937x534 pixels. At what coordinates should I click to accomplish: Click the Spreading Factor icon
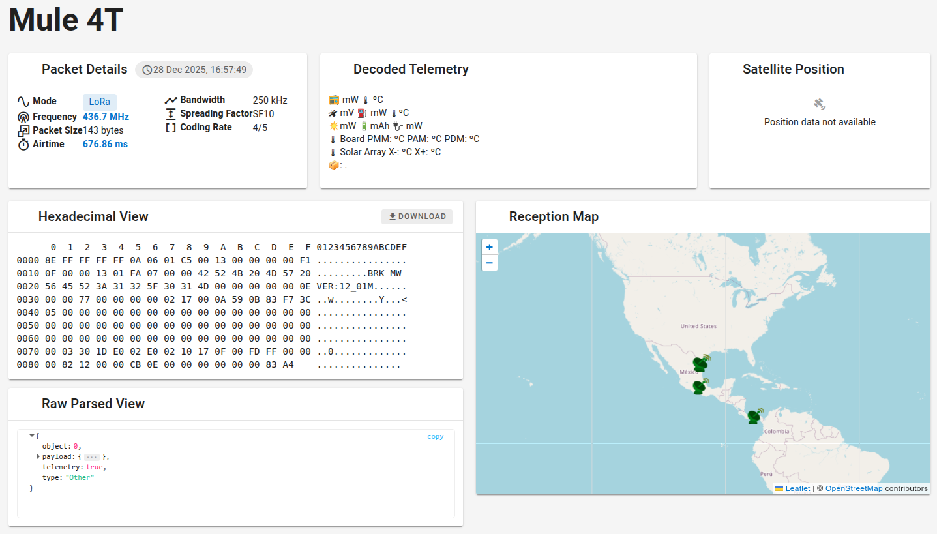[171, 114]
